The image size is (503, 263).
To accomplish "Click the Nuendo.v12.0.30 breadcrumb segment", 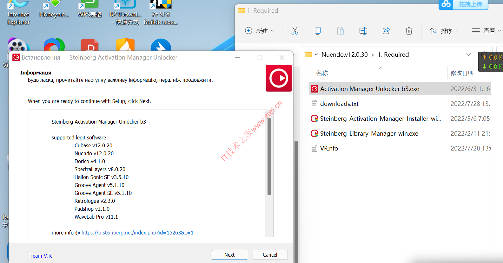I will coord(345,55).
